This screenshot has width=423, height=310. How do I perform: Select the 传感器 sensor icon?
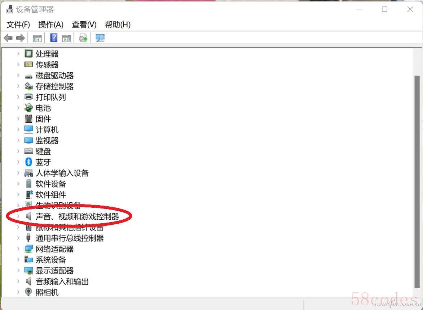click(28, 64)
